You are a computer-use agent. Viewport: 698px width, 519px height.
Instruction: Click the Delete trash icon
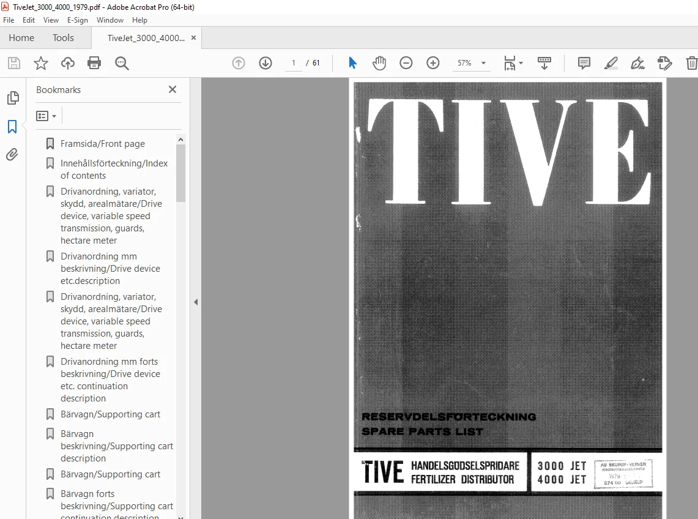691,63
